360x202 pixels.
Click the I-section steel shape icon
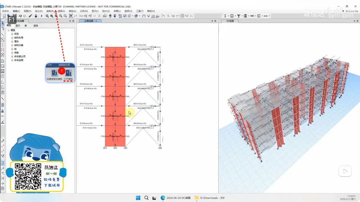click(x=225, y=16)
